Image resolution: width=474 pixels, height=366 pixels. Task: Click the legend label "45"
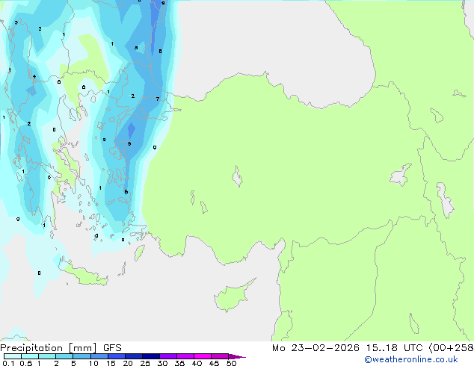pyautogui.click(x=214, y=363)
